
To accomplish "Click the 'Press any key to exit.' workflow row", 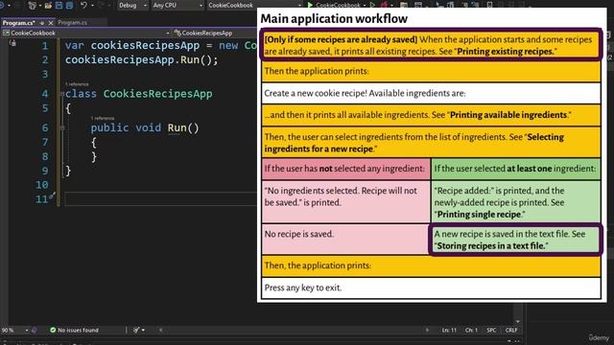I will click(x=431, y=287).
